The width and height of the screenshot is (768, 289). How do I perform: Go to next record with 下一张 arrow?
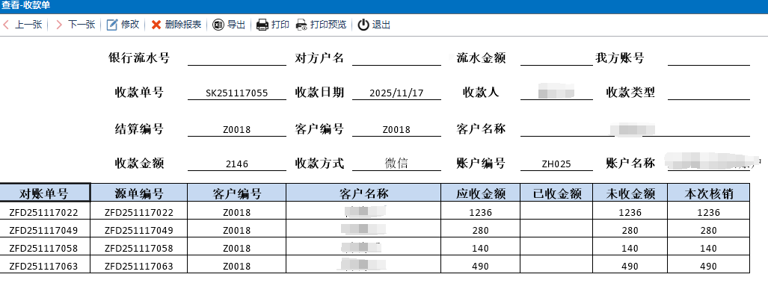point(59,25)
